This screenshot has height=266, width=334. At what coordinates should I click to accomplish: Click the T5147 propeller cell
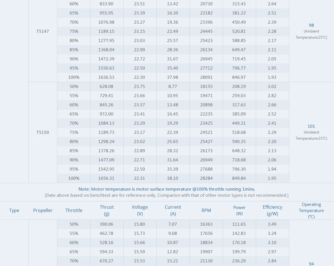click(43, 31)
